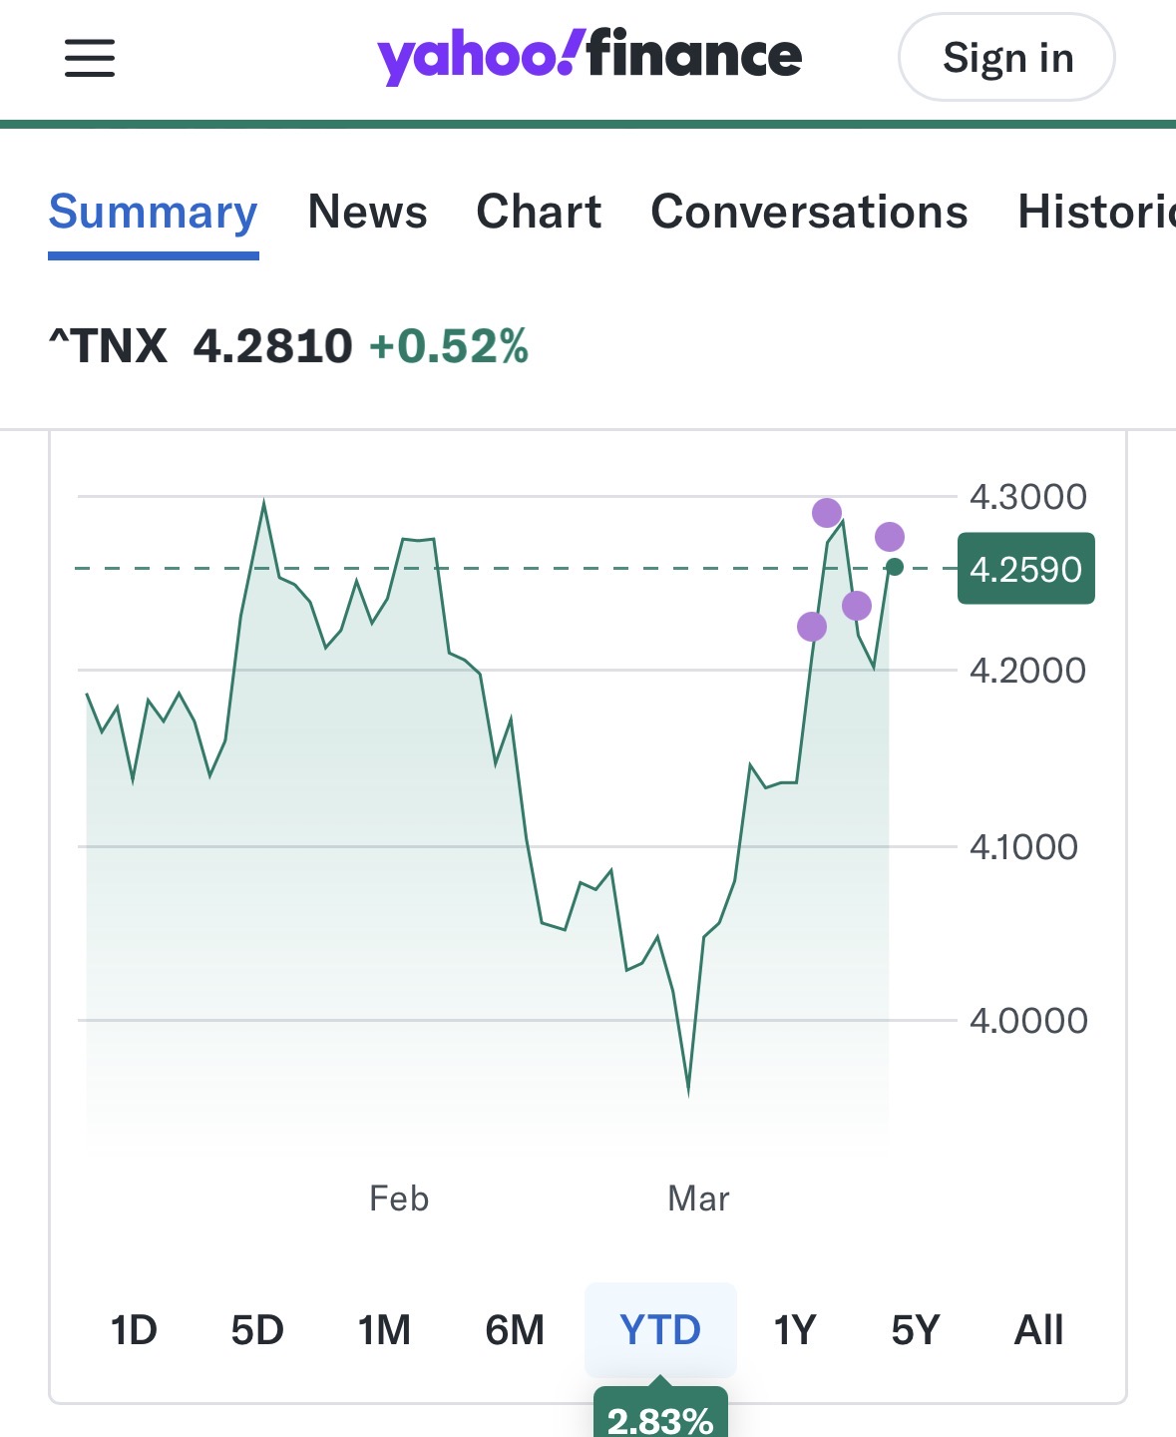Switch to the Summary tab
This screenshot has width=1176, height=1437.
(154, 213)
